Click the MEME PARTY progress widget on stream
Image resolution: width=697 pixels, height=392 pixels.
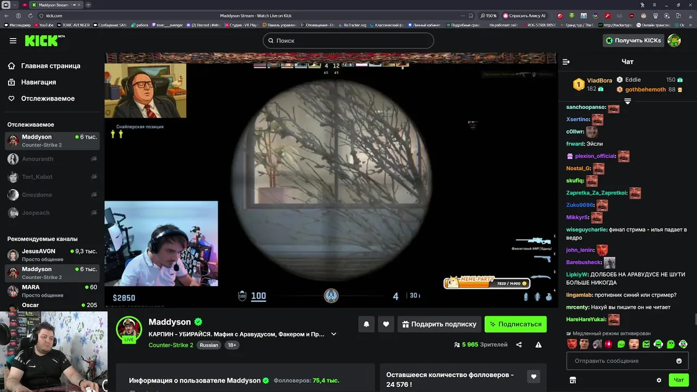pos(487,282)
